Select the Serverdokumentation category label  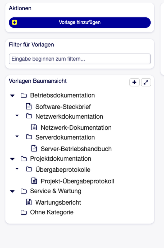[65, 137]
